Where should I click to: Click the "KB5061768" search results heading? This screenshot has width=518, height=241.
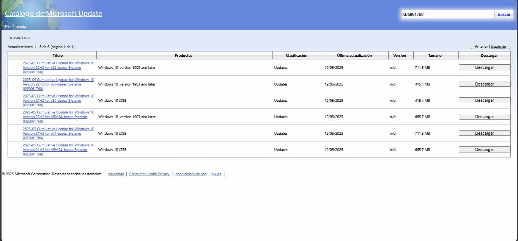pyautogui.click(x=19, y=38)
